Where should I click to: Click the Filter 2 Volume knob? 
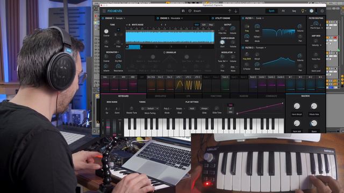point(300,56)
